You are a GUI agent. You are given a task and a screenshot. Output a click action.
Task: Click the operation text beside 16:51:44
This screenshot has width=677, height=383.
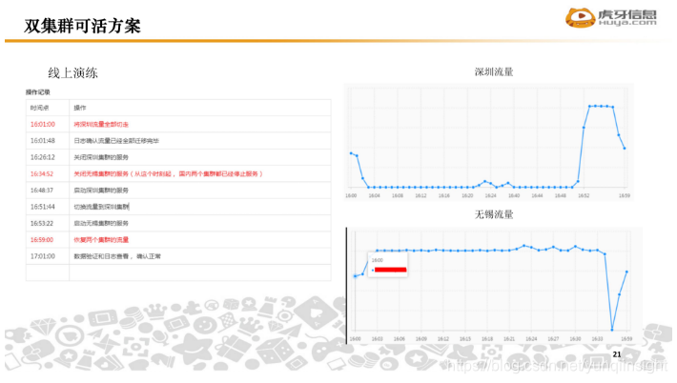coord(101,207)
